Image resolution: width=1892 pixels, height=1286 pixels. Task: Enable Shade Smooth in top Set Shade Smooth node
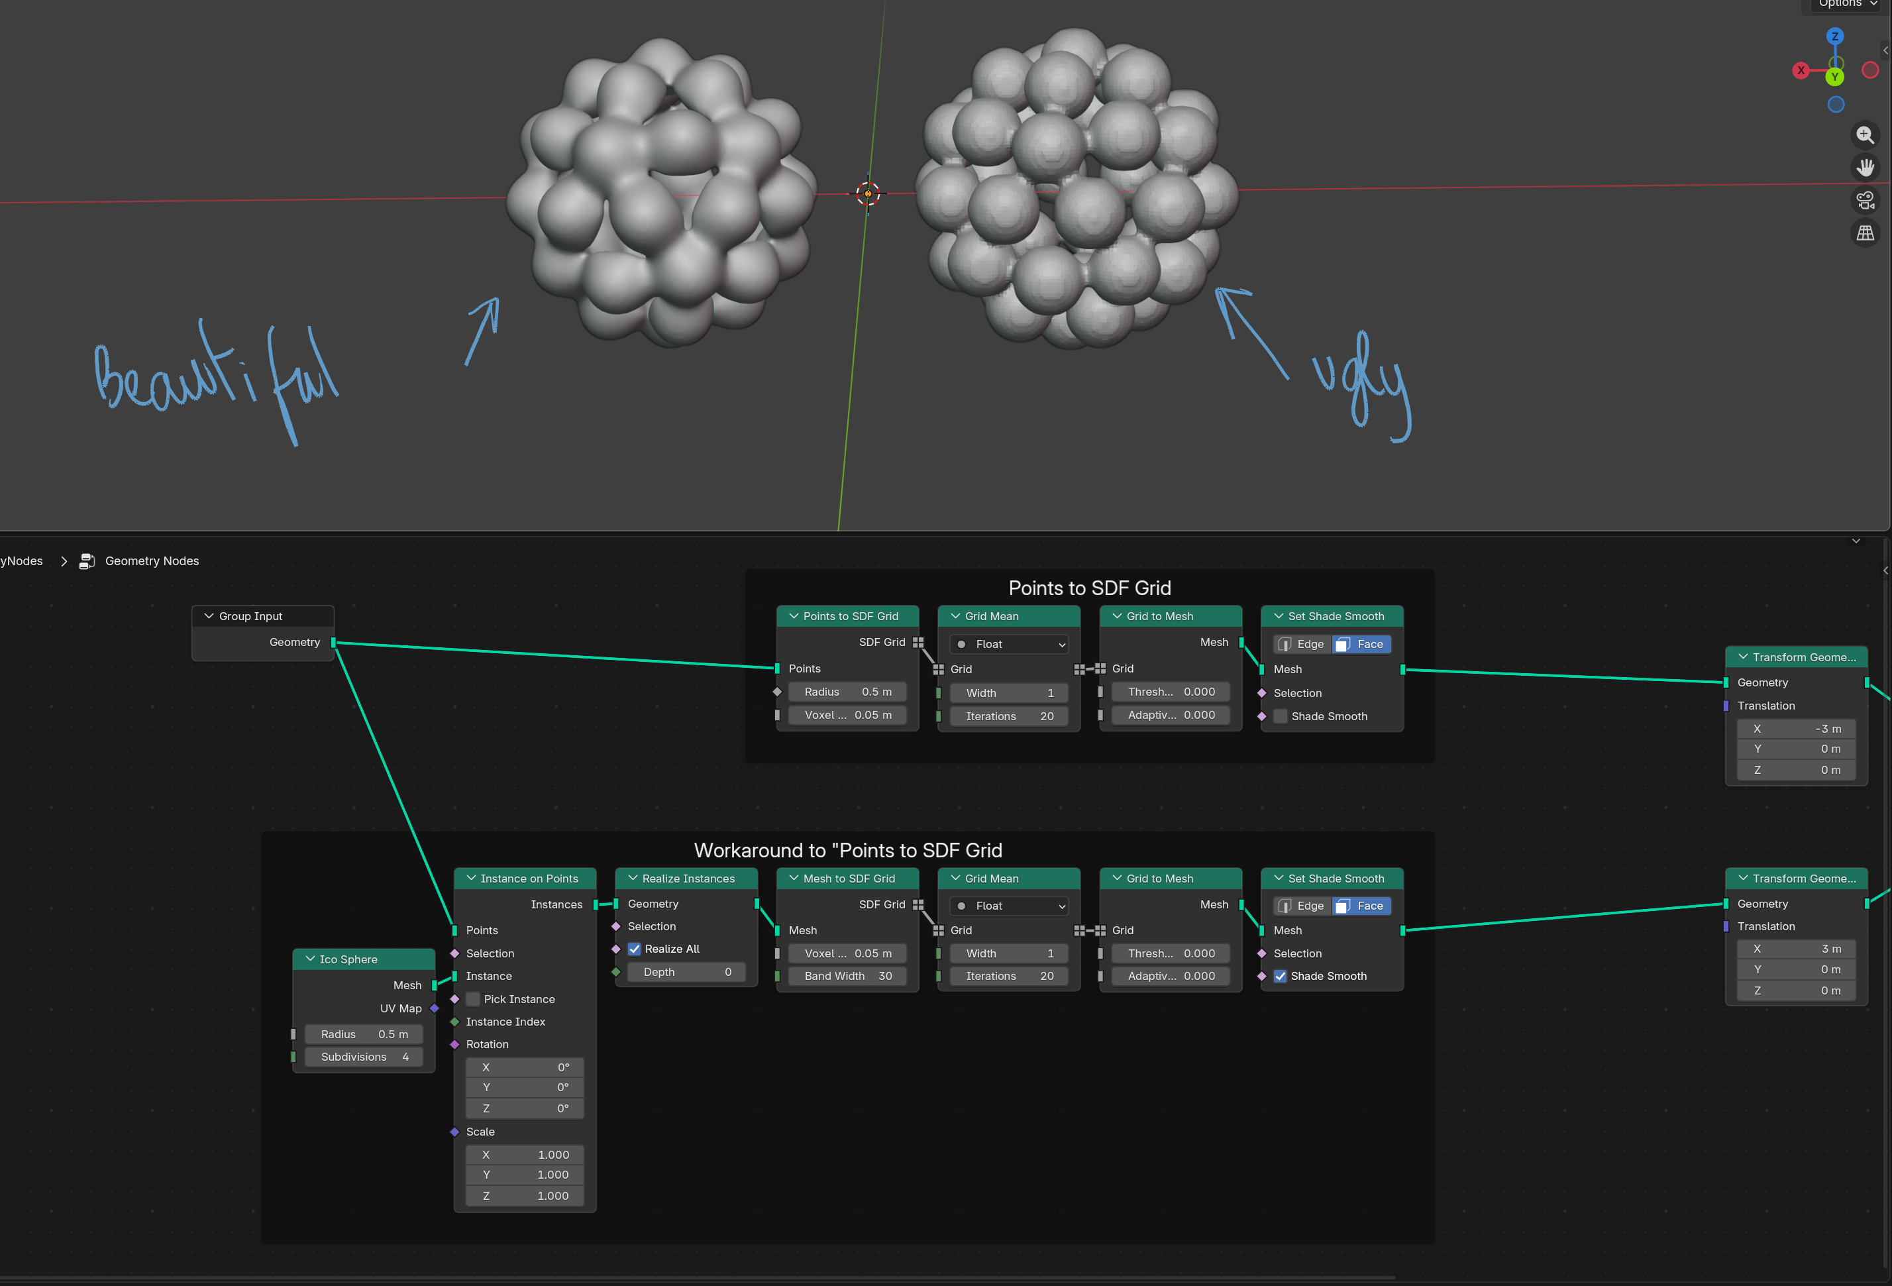click(x=1281, y=717)
